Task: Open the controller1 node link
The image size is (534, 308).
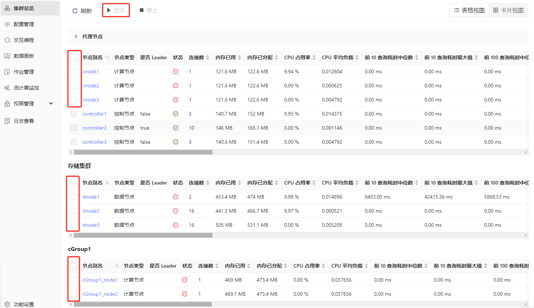Action: 94,114
